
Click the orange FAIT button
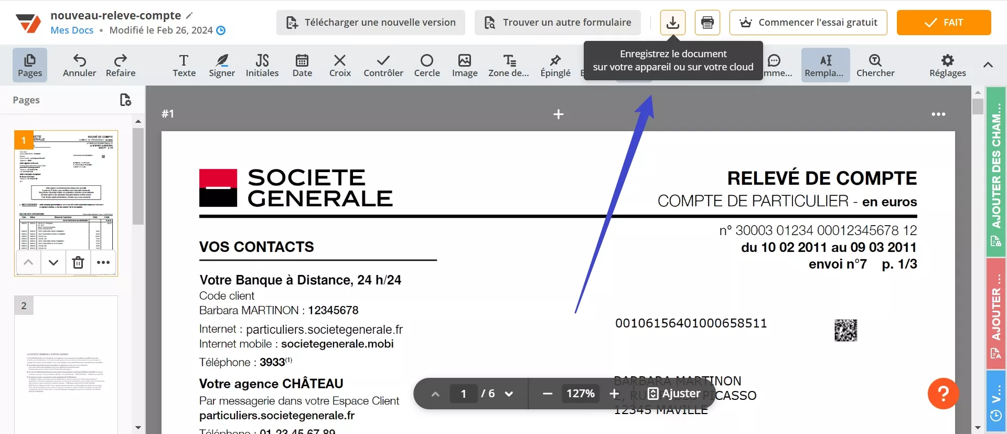click(x=944, y=23)
